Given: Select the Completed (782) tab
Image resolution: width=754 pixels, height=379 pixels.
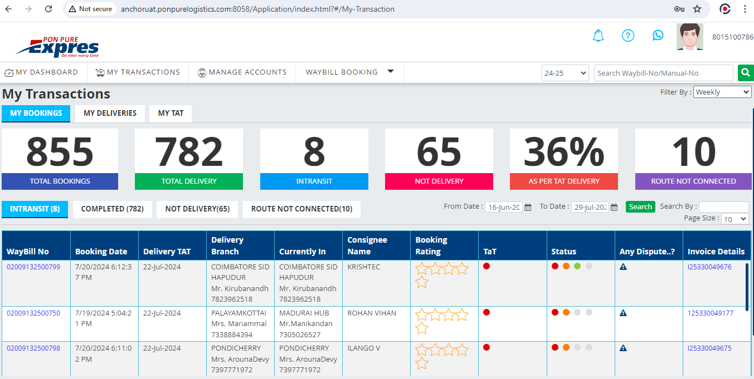Looking at the screenshot, I should 113,209.
